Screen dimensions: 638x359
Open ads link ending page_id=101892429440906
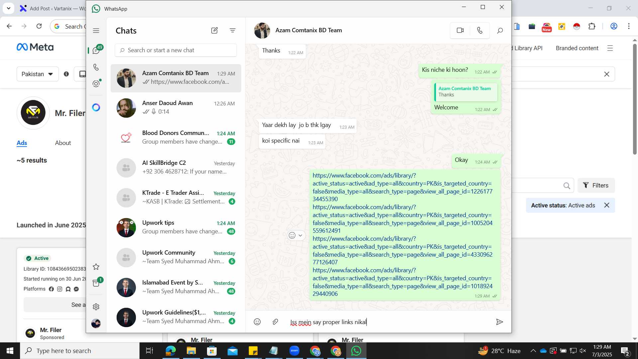tap(402, 282)
